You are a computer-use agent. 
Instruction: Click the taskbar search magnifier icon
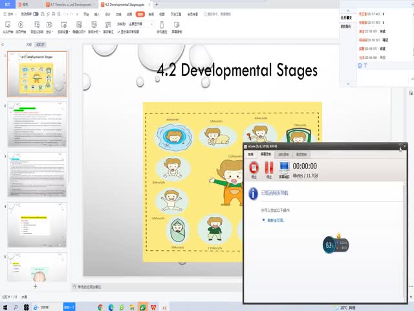point(16,307)
